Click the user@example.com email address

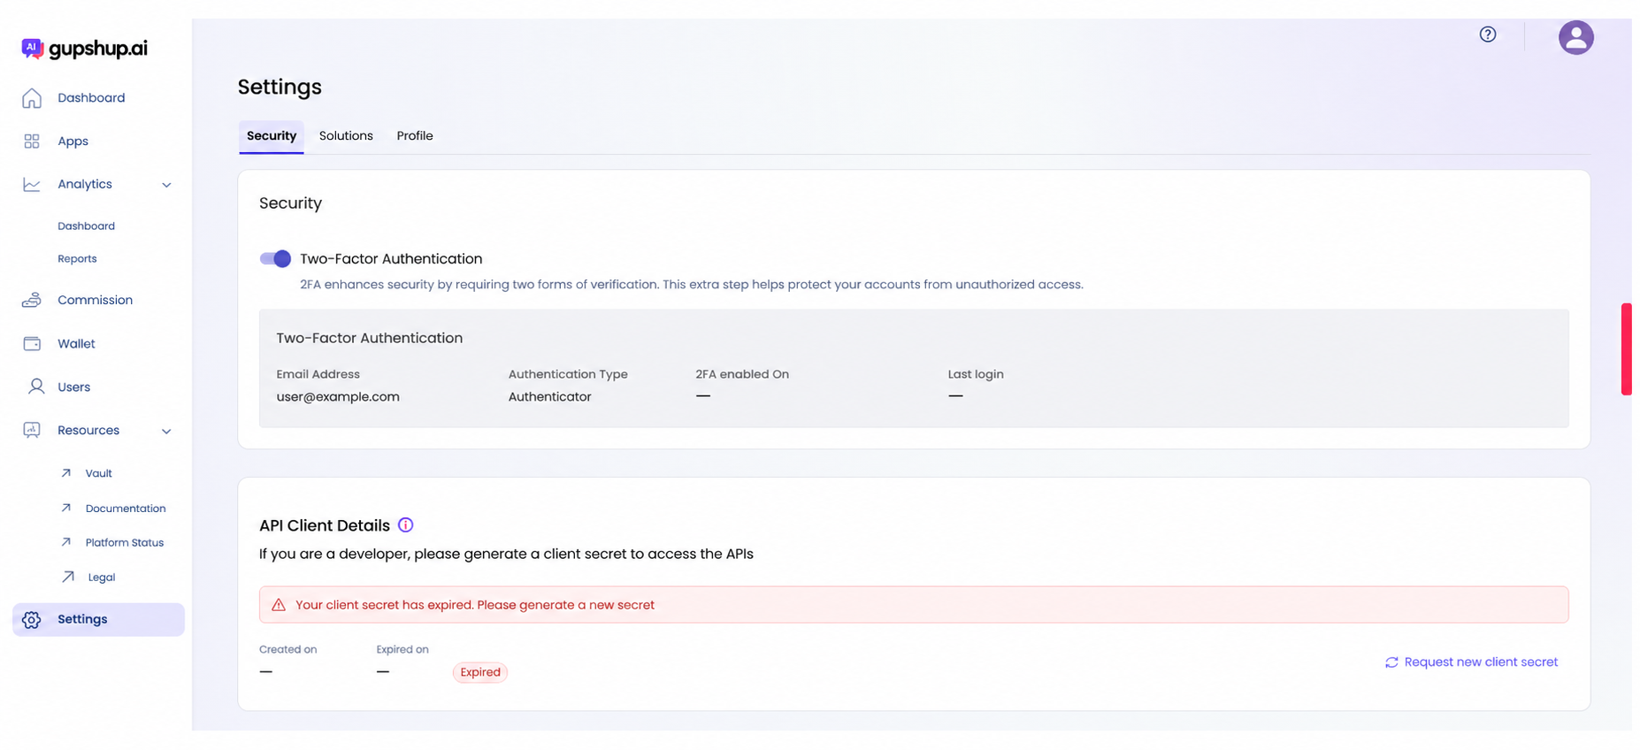point(338,397)
